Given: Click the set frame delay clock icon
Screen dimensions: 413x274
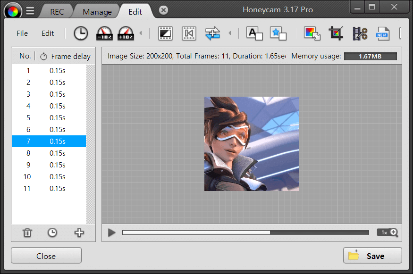Looking at the screenshot, I should (81, 33).
